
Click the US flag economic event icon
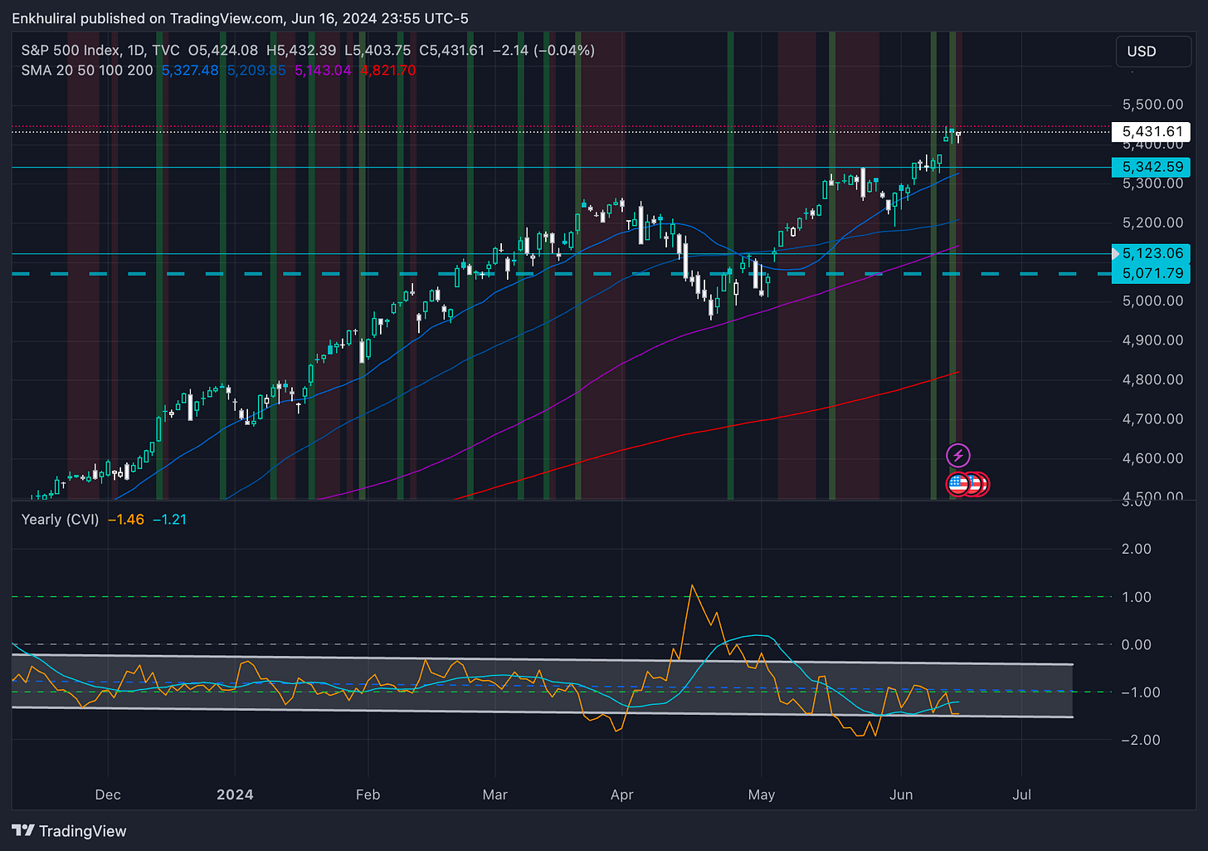tap(958, 484)
